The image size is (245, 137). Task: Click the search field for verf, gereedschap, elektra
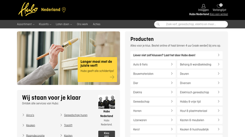[191, 24]
